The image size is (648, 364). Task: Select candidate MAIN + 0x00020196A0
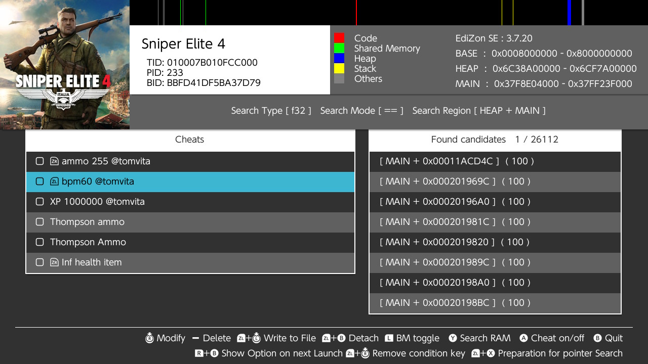pos(495,202)
